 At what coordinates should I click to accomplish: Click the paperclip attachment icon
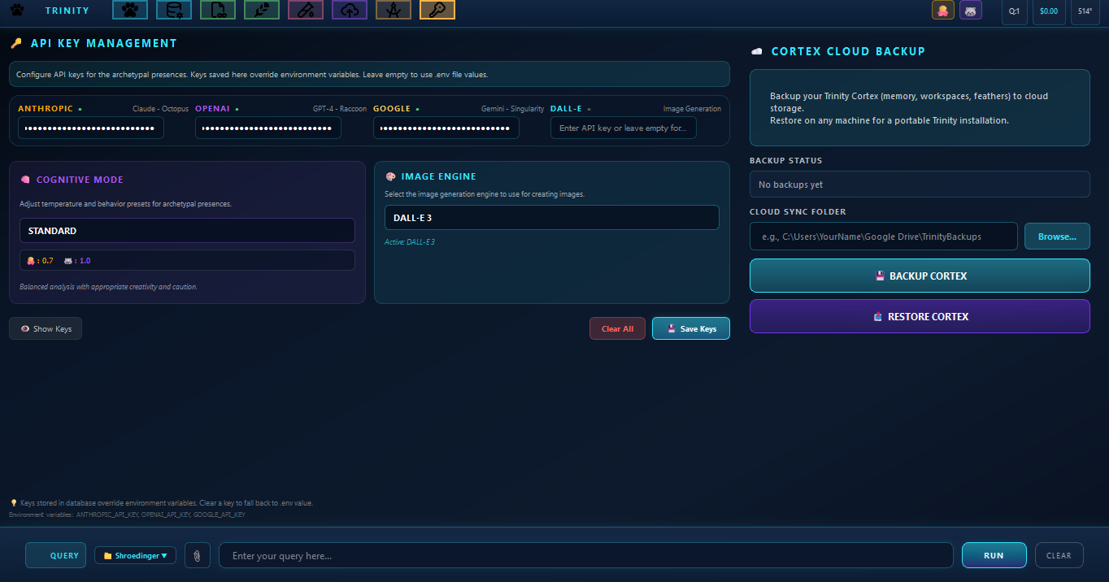click(197, 555)
